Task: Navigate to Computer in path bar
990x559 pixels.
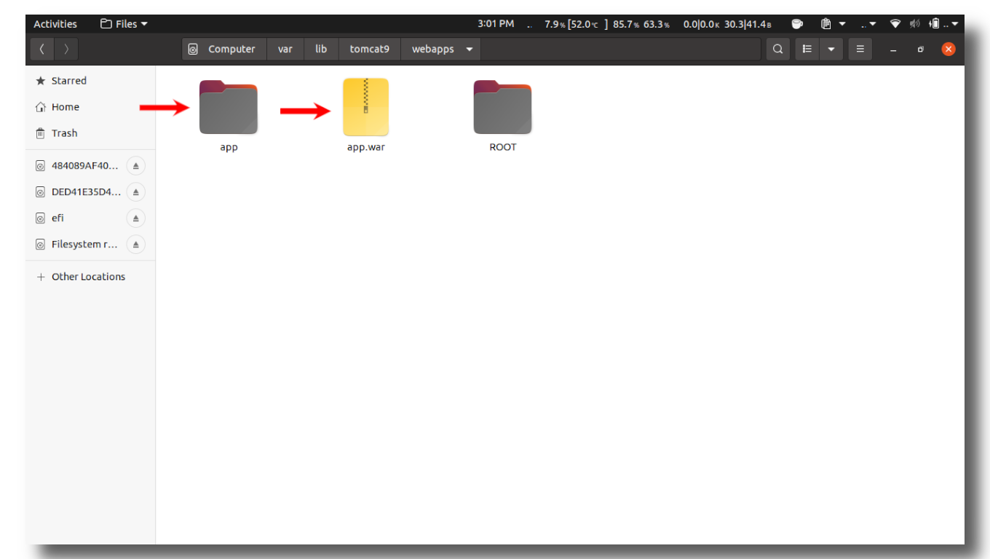Action: pyautogui.click(x=222, y=49)
